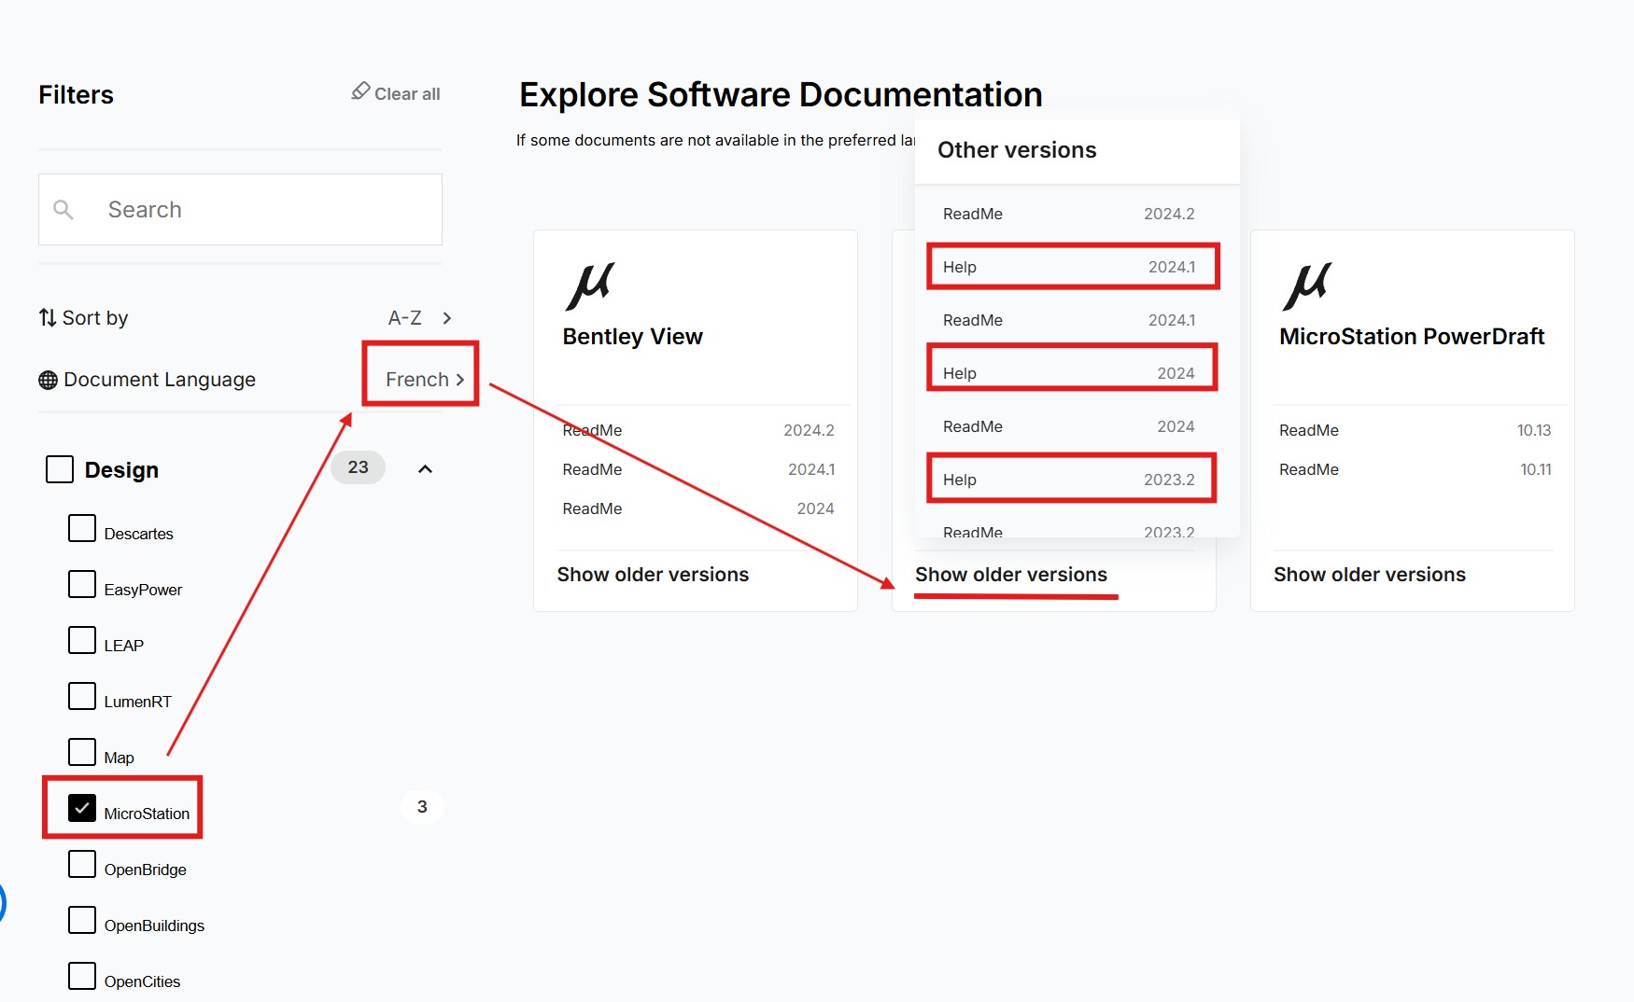1634x1002 pixels.
Task: Check the Descartes checkbox
Action: coord(82,528)
